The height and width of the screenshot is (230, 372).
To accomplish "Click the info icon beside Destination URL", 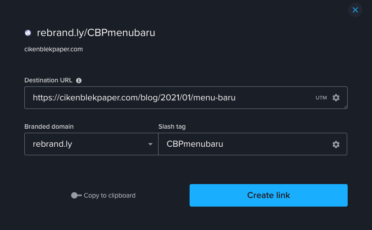I will click(x=79, y=81).
